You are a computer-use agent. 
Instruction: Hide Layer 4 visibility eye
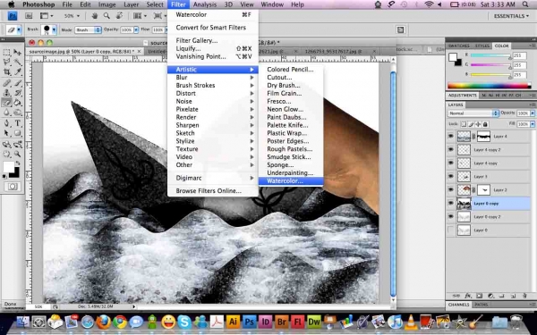[451, 136]
